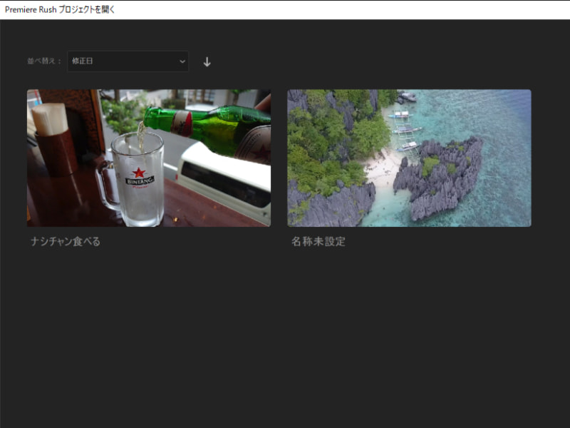
Task: Click the Premiere Rush プロジェクトを開く title bar
Action: pos(61,10)
